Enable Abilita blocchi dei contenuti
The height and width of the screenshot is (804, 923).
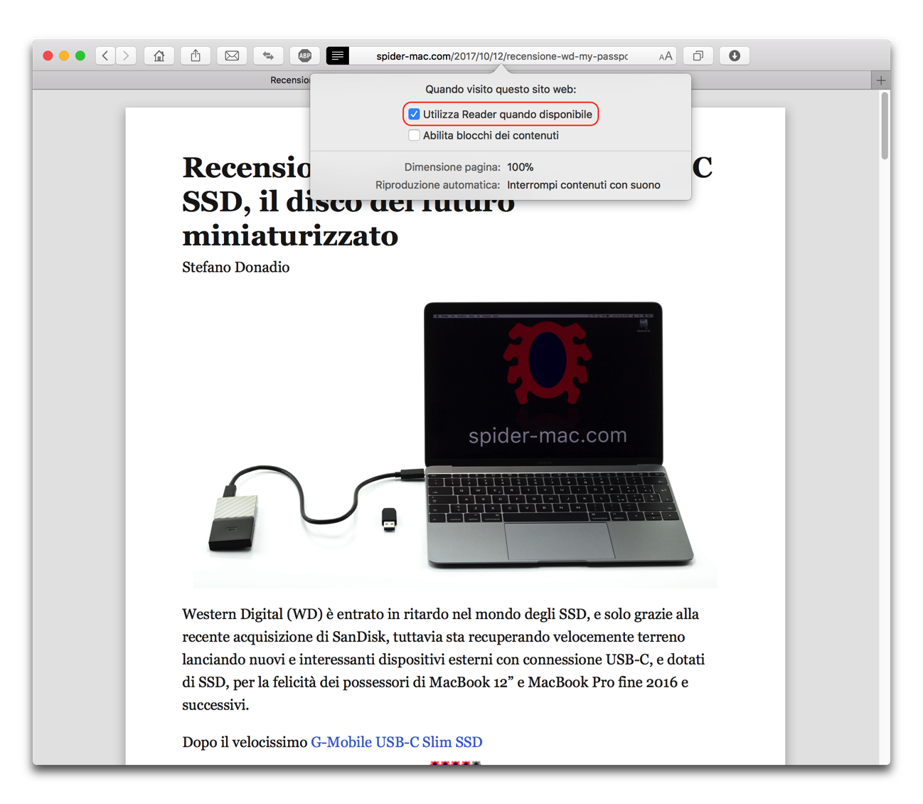coord(414,135)
